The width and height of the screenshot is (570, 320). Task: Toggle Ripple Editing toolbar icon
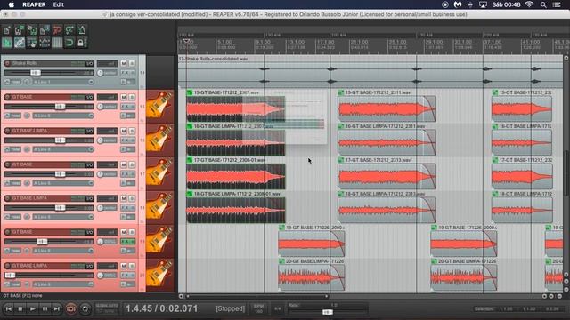point(32,43)
